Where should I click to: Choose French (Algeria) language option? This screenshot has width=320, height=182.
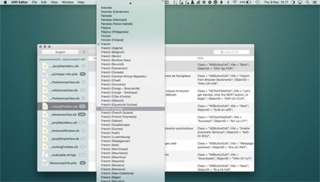pyautogui.click(x=131, y=48)
